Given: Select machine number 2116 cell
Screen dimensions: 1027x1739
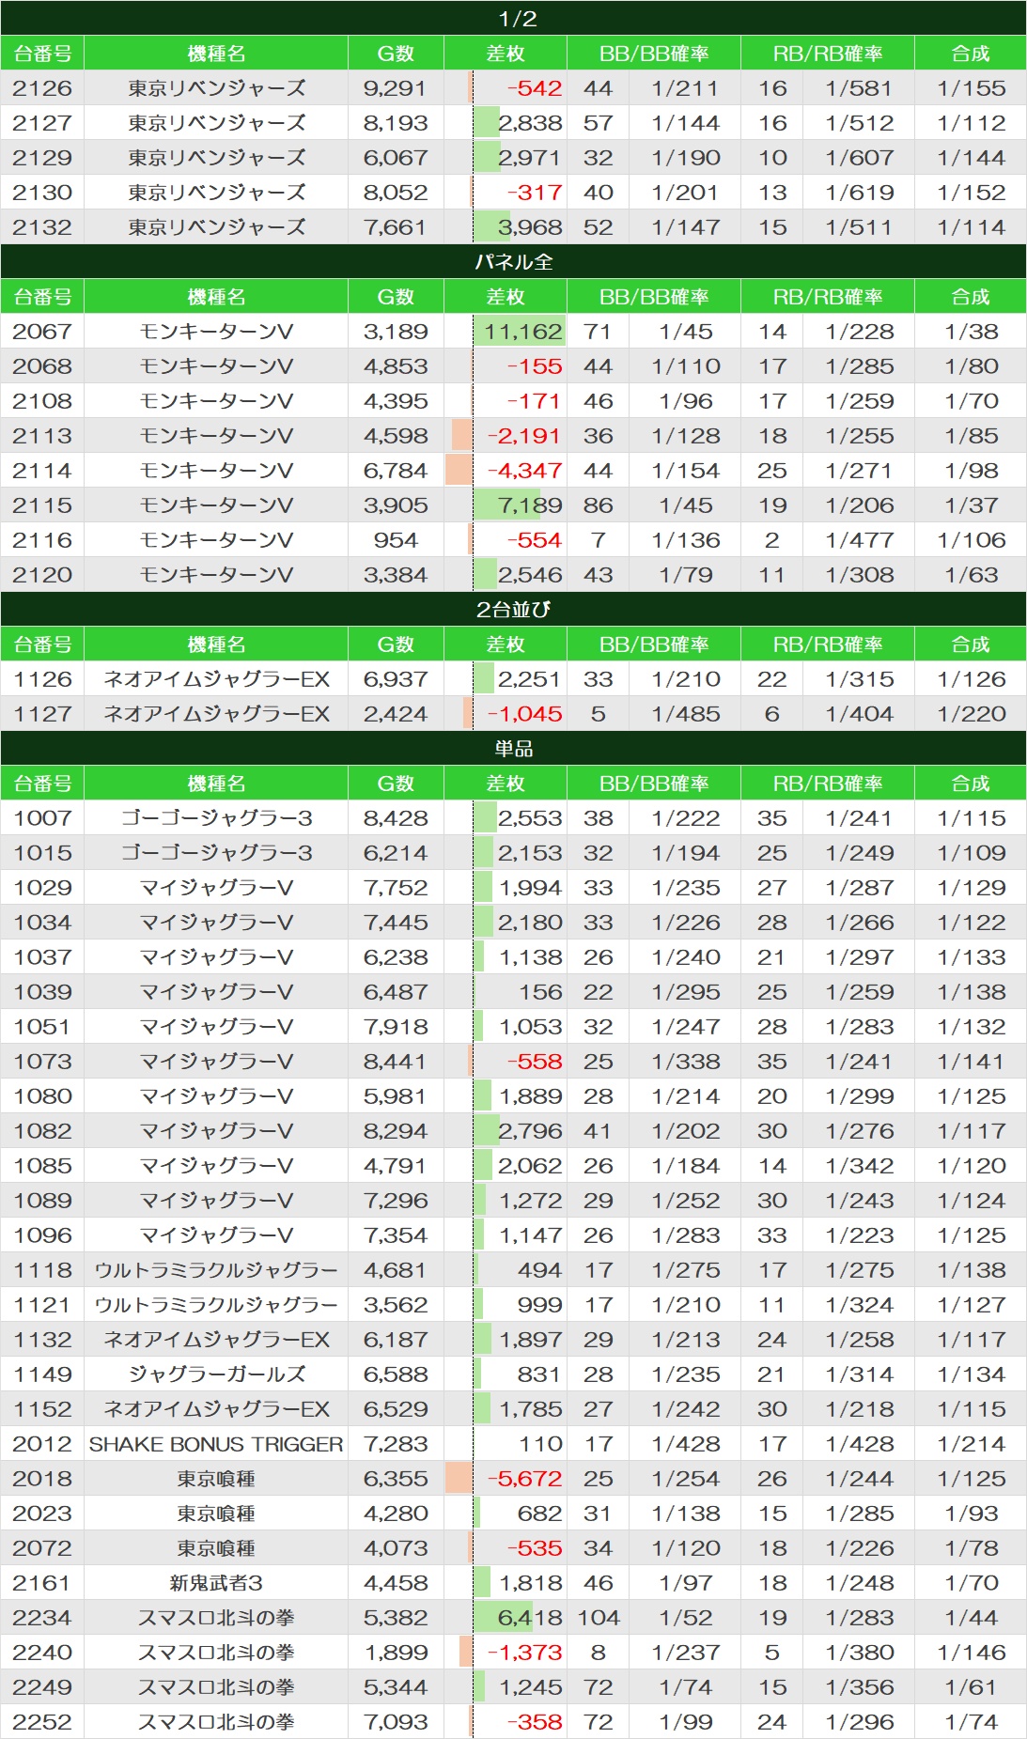Looking at the screenshot, I should coord(42,540).
